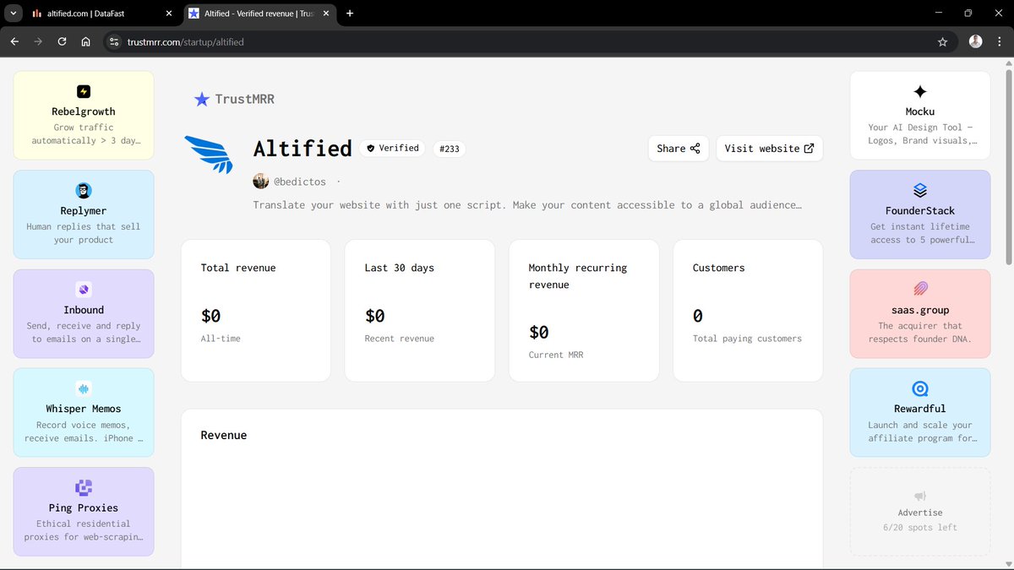Click the website translation description text

click(527, 204)
